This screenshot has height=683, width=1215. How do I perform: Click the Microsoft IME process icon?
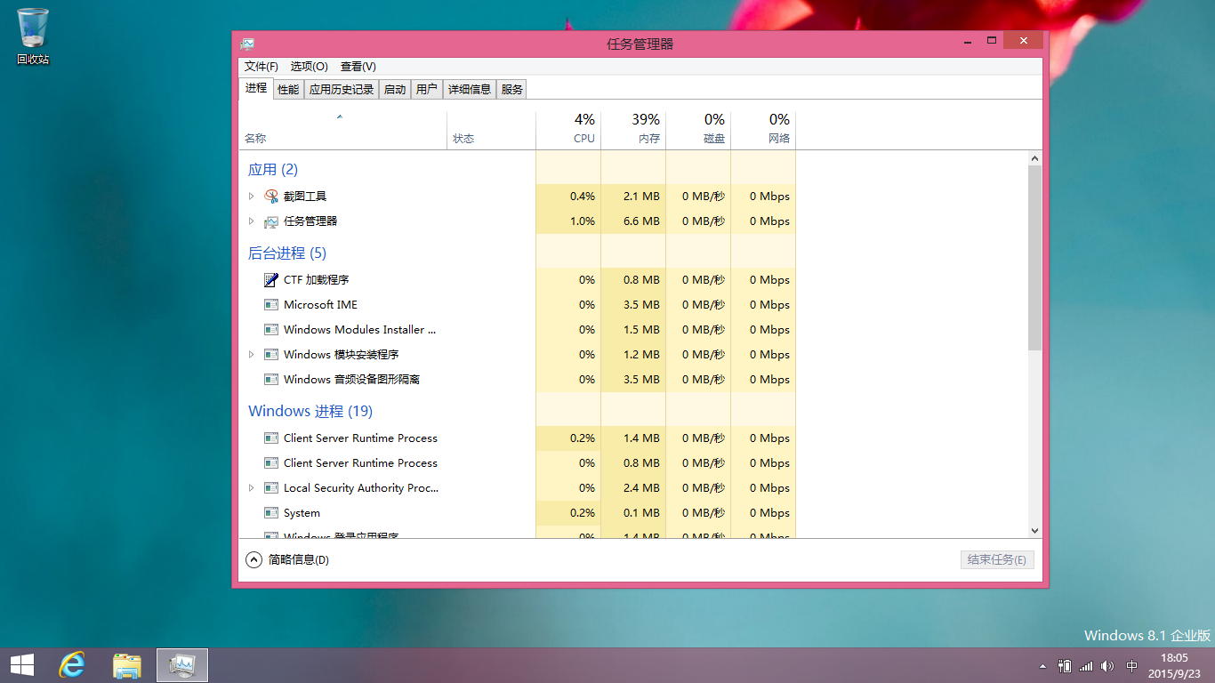pyautogui.click(x=271, y=305)
